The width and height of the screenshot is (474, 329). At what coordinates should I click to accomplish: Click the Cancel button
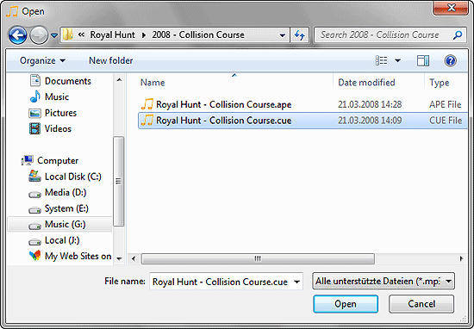pyautogui.click(x=421, y=304)
